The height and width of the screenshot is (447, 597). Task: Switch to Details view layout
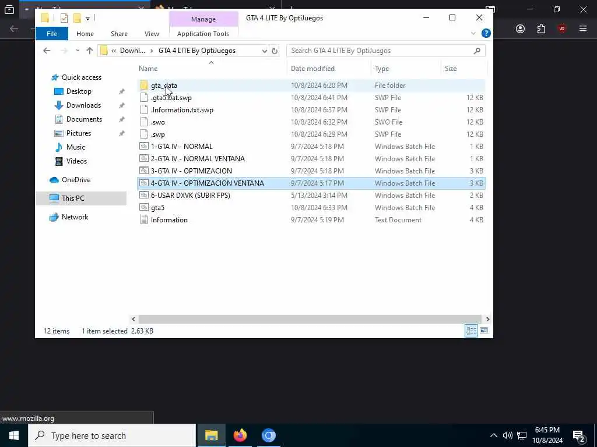pos(471,331)
